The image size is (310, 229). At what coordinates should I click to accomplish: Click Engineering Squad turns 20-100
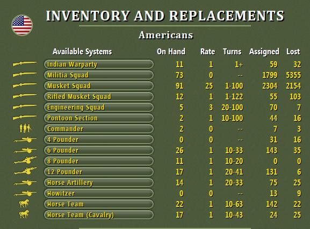point(232,108)
